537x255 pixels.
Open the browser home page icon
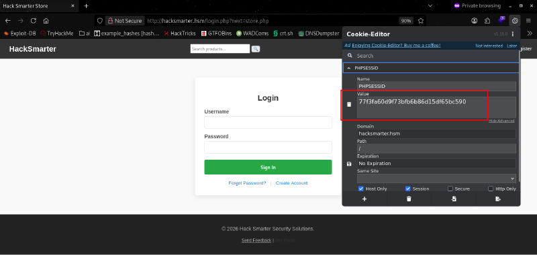coord(46,21)
